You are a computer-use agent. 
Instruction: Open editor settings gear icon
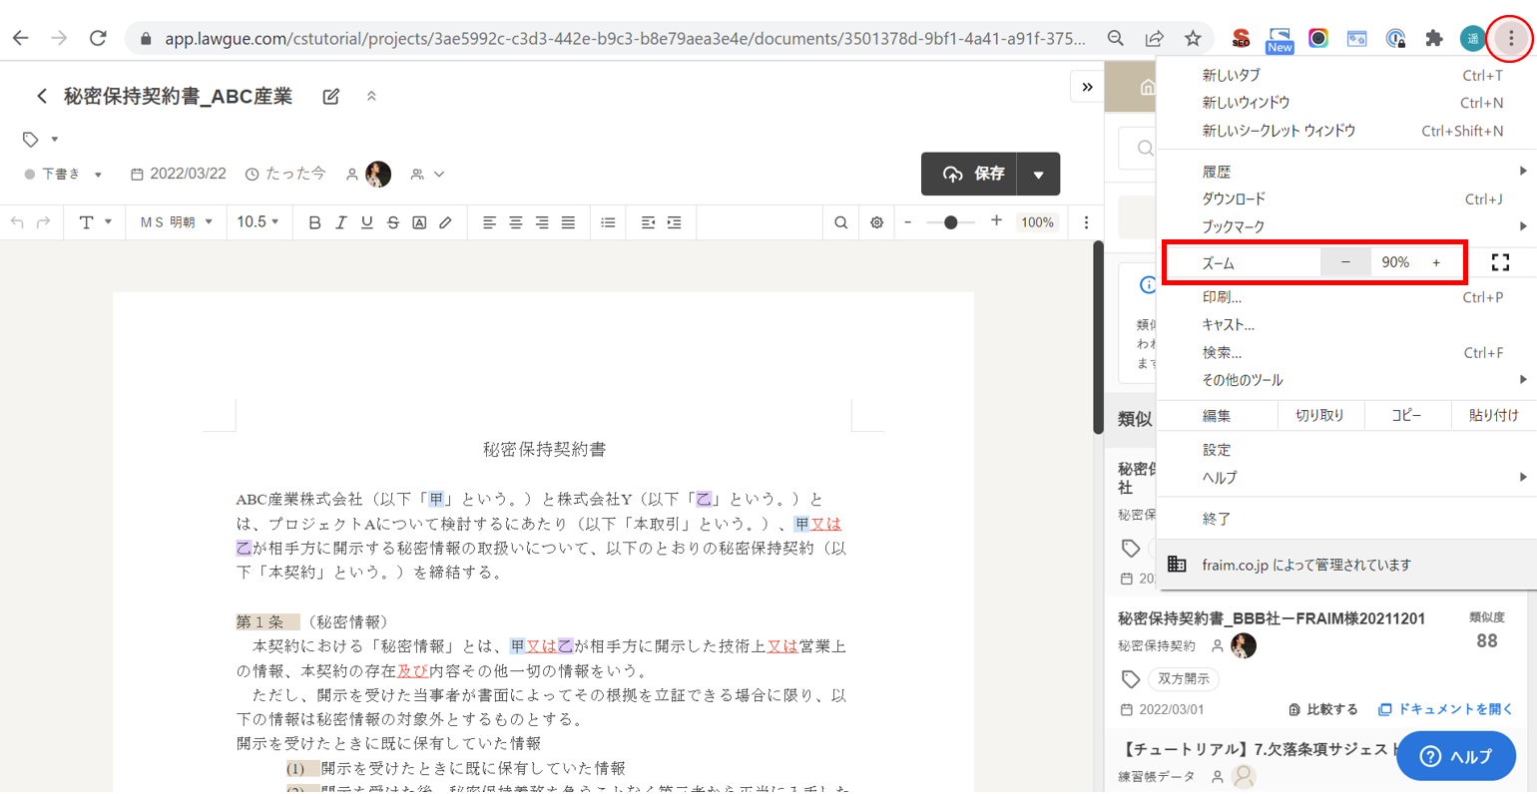(876, 222)
